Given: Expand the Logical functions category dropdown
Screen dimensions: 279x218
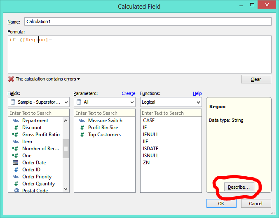Looking at the screenshot, I should pyautogui.click(x=171, y=102).
